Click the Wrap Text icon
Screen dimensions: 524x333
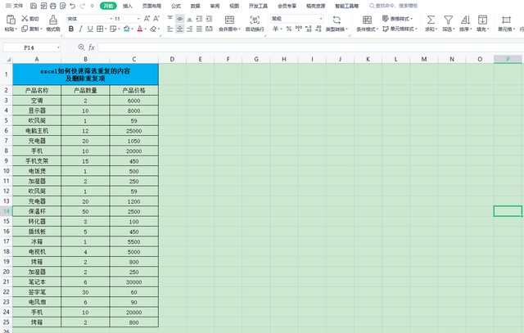255,20
